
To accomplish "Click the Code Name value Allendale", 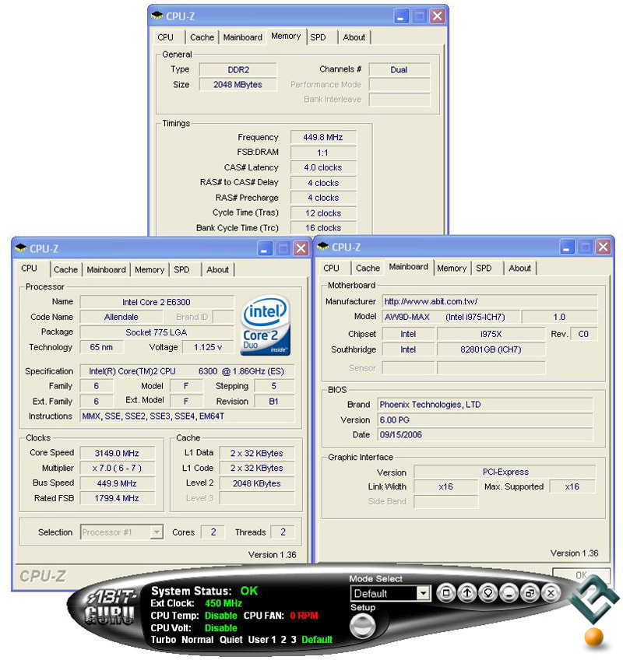I will pos(121,317).
